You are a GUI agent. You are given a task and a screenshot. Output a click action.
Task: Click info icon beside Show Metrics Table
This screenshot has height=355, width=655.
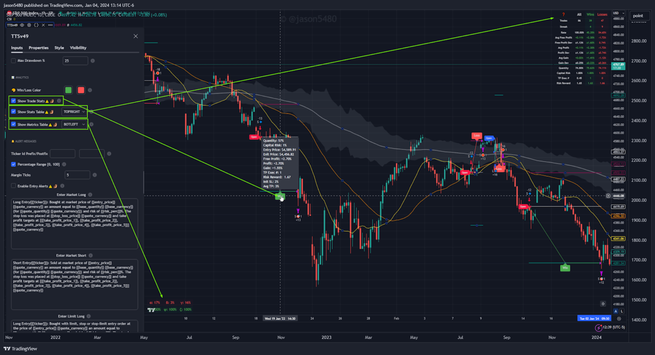tap(91, 124)
